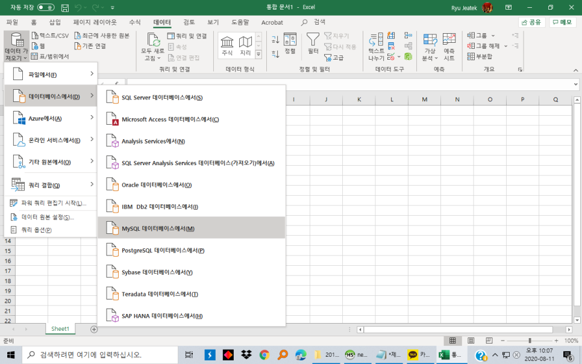This screenshot has height=364, width=582.
Task: Click the zoom out minus button
Action: coord(502,340)
